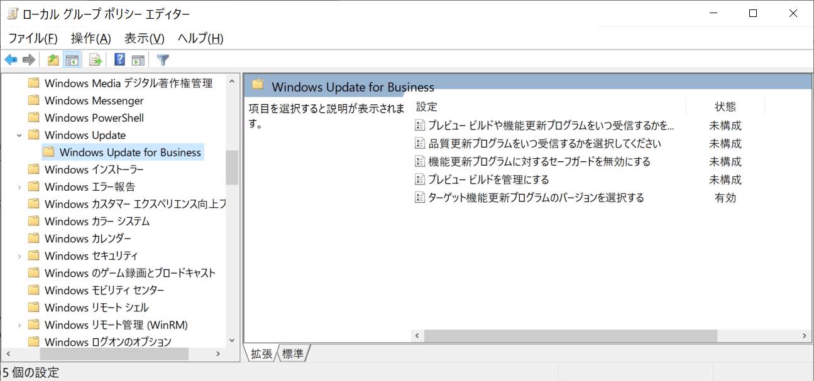The width and height of the screenshot is (814, 381).
Task: Sort by the 状態 column header
Action: tap(725, 107)
